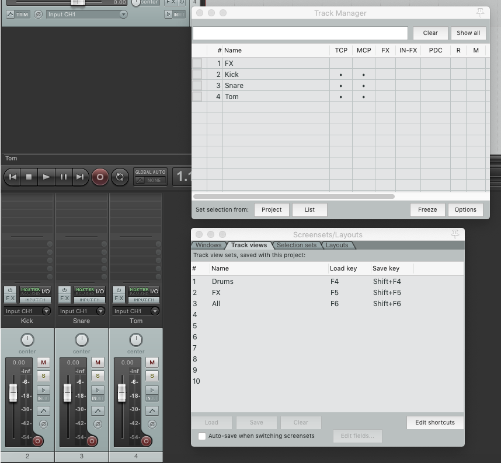Open routing I/O for Snare track
The image size is (501, 463).
89,291
